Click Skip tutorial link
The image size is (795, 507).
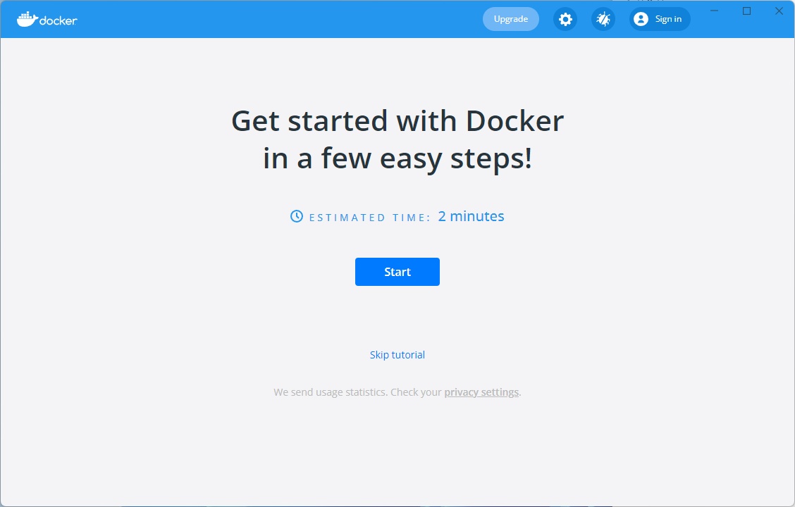pos(397,355)
